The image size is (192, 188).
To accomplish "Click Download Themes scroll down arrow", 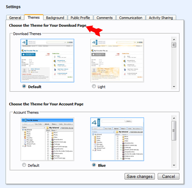I will point(174,87).
